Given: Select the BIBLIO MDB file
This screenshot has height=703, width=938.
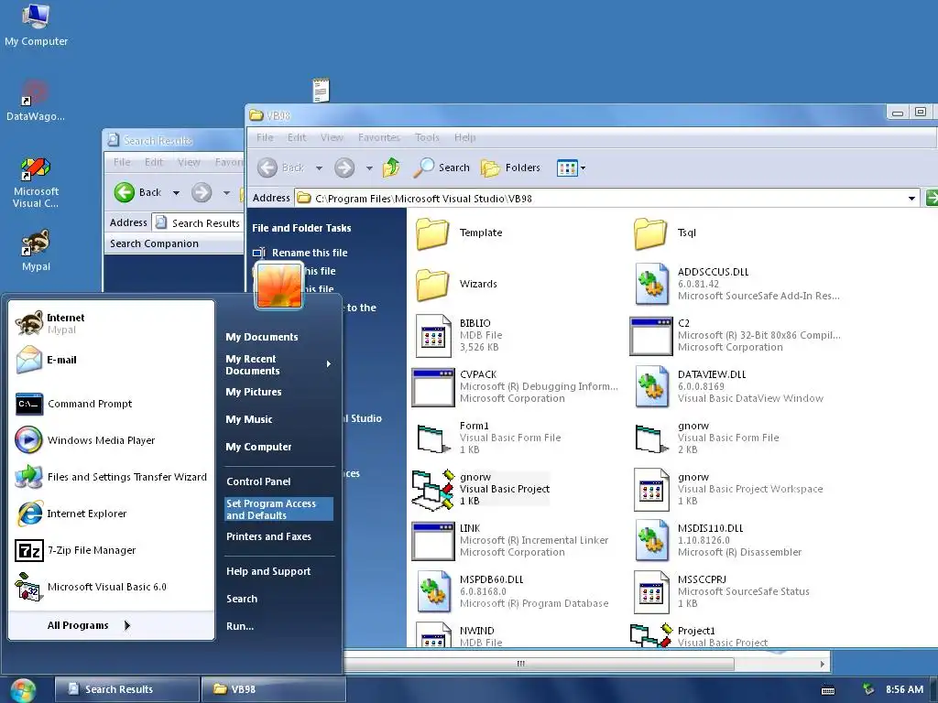Looking at the screenshot, I should 459,335.
